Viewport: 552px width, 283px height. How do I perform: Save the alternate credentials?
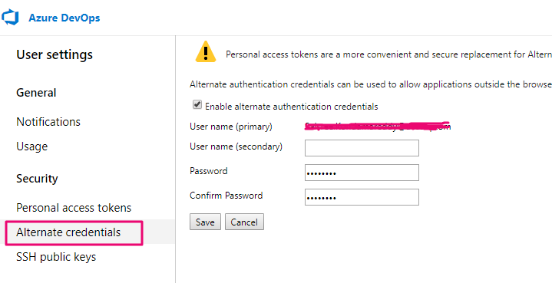pyautogui.click(x=205, y=222)
